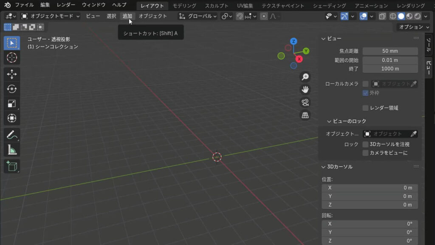This screenshot has height=245, width=435.
Task: Set select mode to intersect selection
Action: (x=40, y=27)
